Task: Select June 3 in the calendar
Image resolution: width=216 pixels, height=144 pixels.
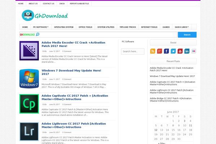Action: coord(184,121)
